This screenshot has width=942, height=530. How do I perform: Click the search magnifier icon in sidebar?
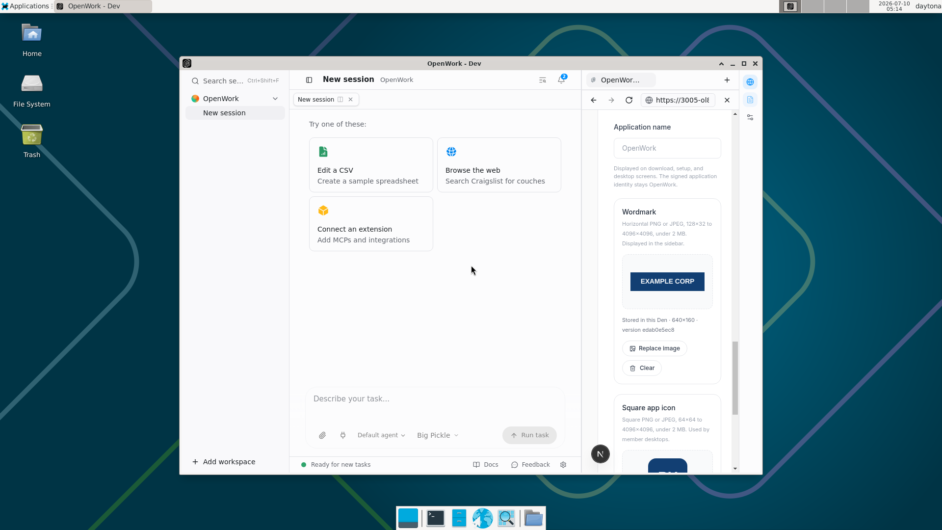click(x=195, y=81)
